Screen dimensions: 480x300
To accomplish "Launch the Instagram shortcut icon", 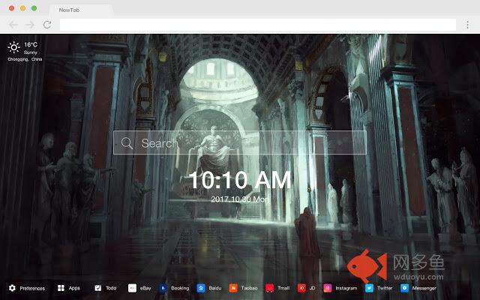I will pyautogui.click(x=328, y=288).
